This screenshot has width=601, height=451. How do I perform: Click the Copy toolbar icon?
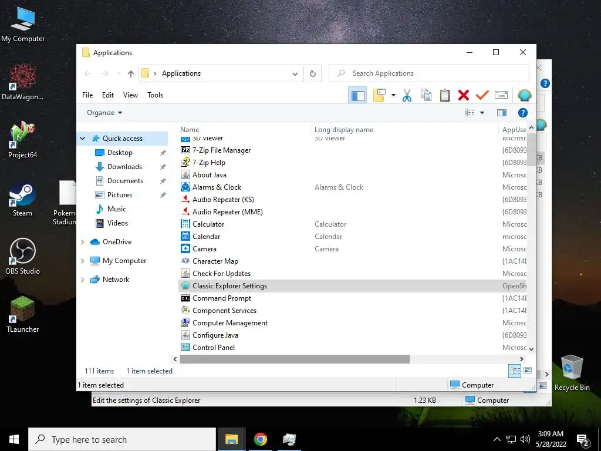[426, 95]
